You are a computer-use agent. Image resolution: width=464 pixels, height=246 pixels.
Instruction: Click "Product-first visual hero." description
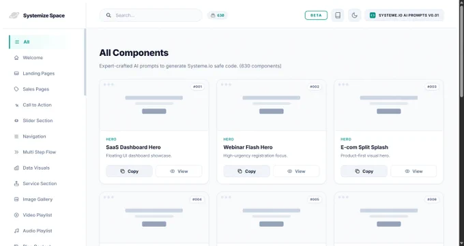pos(365,155)
